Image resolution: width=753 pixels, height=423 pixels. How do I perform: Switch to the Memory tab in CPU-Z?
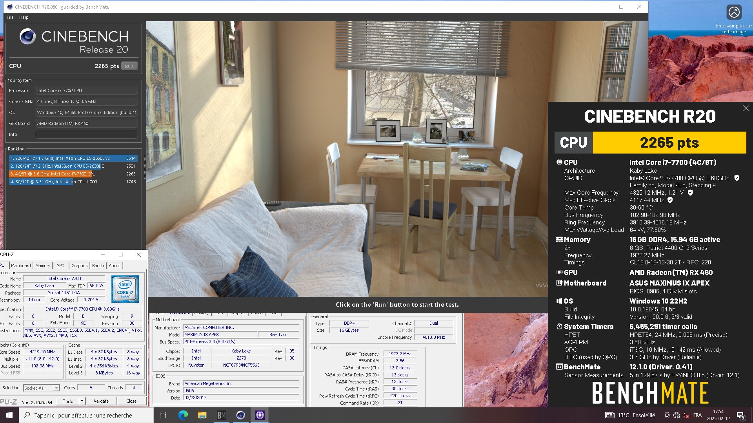tap(43, 266)
